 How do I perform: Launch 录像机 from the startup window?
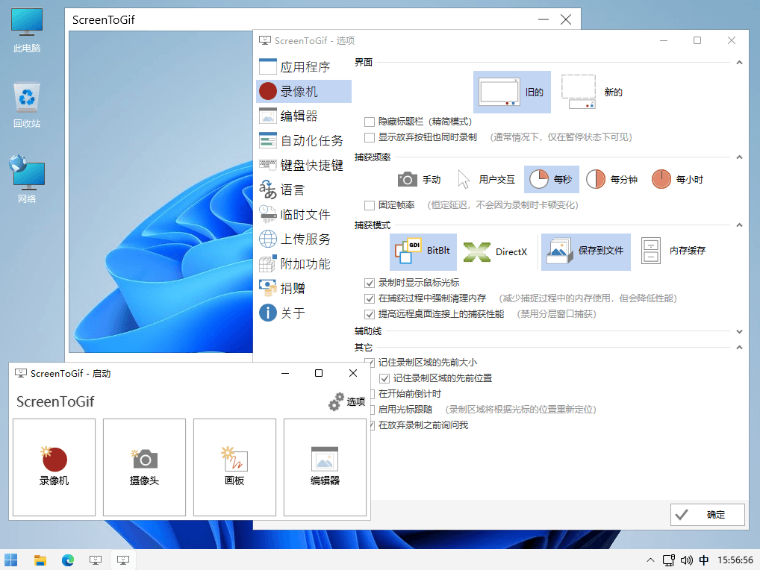[54, 467]
